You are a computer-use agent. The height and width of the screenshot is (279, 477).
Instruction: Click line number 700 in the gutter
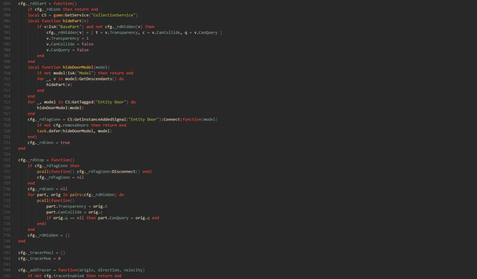[x=6, y=15]
